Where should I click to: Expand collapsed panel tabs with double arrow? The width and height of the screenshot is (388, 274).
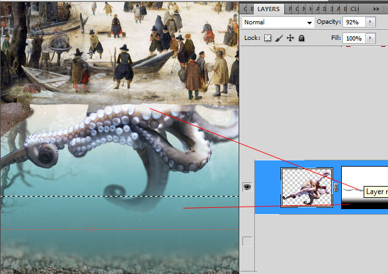click(x=376, y=9)
